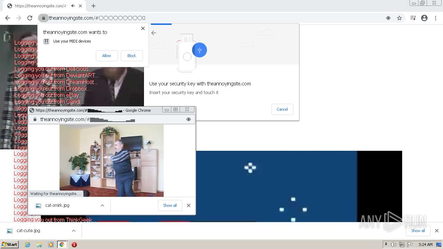This screenshot has height=249, width=443.
Task: Open a new tab with the plus button
Action: point(93,6)
